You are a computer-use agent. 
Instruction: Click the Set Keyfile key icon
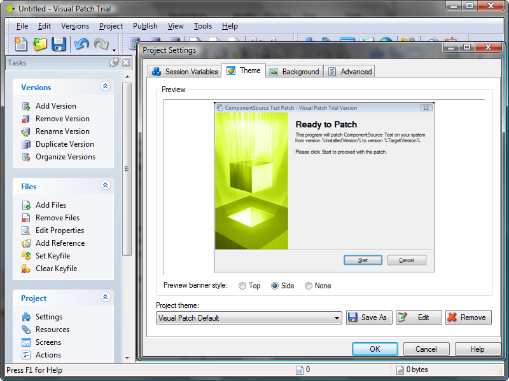[x=26, y=256]
